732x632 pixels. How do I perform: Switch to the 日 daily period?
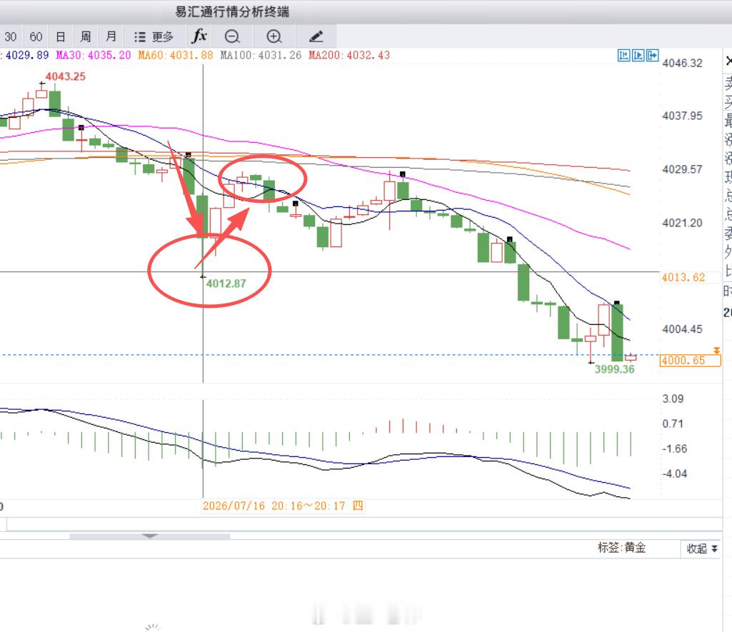61,37
